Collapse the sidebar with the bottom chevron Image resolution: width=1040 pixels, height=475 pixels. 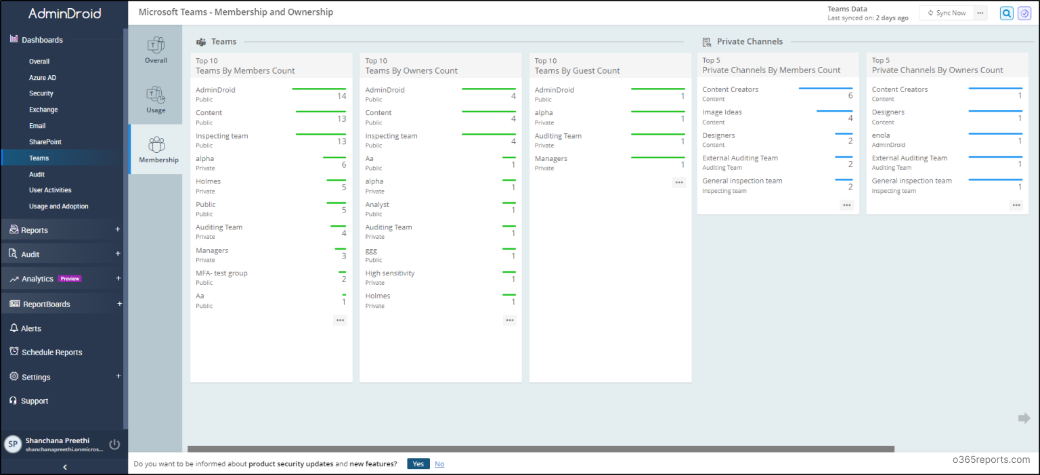click(64, 467)
